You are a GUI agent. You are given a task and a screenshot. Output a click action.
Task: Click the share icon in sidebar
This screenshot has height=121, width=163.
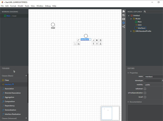(124, 27)
